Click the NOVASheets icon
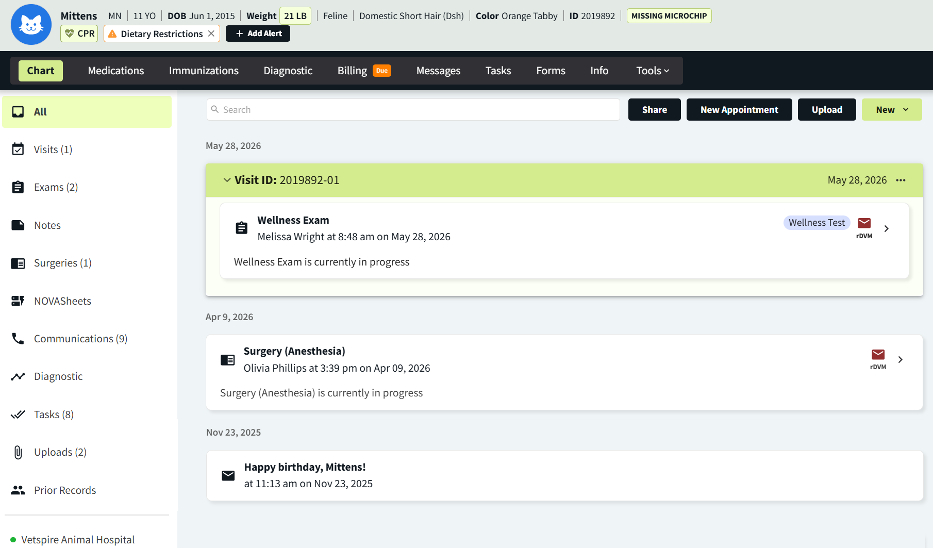Screen dimensions: 933x548 click(18, 301)
